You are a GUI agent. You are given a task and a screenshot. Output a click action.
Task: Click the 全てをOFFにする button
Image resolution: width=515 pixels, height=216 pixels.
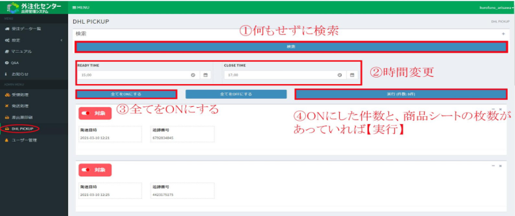pyautogui.click(x=236, y=94)
